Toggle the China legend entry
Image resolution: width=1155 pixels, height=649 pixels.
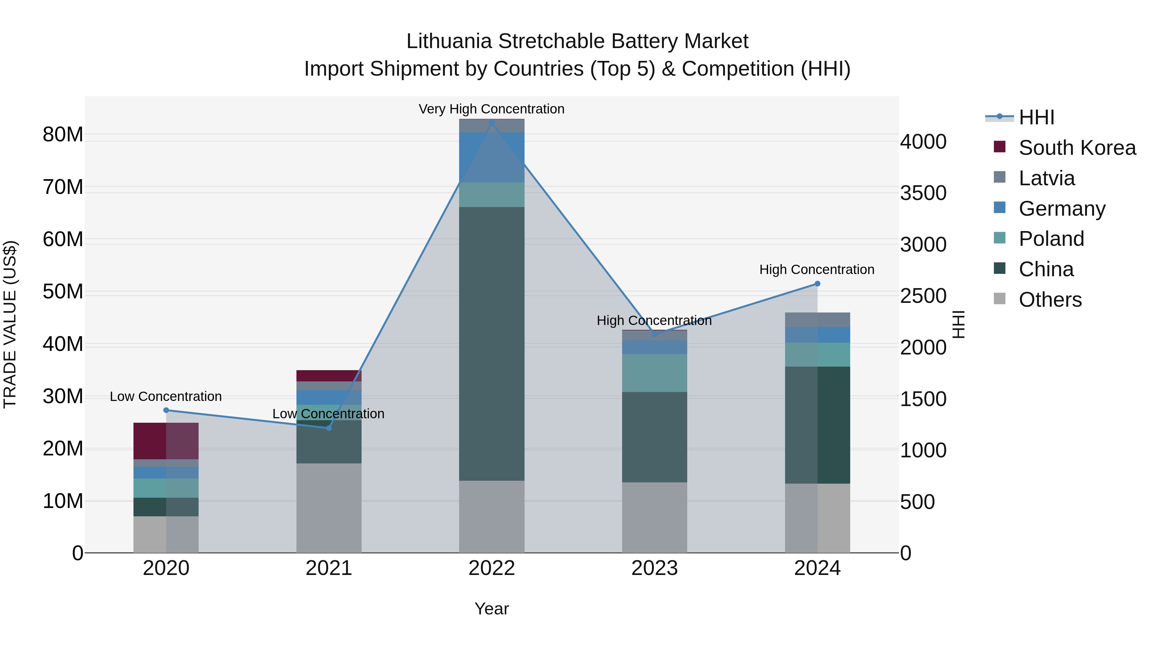[1033, 269]
